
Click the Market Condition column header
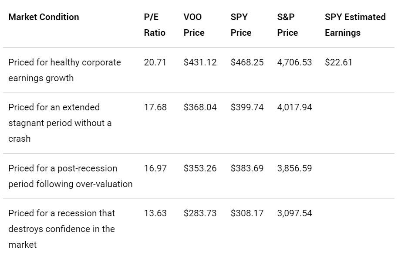tap(44, 17)
